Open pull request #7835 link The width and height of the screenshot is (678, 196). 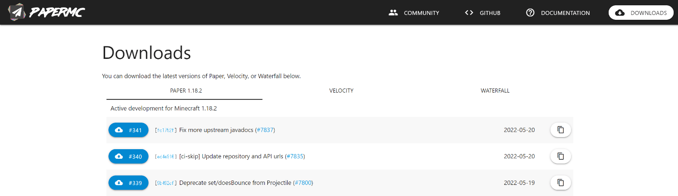(x=295, y=156)
